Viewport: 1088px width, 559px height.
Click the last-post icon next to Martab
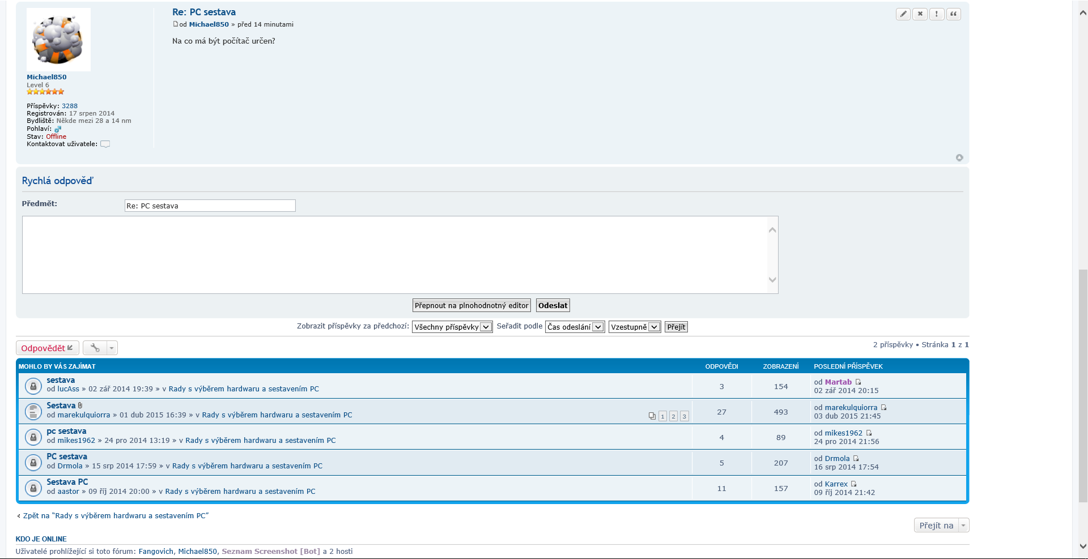pyautogui.click(x=858, y=382)
